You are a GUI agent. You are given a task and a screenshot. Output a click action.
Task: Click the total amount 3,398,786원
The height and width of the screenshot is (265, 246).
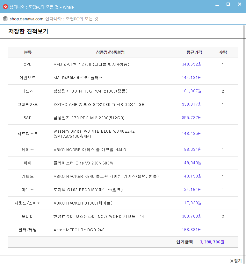click(212, 242)
